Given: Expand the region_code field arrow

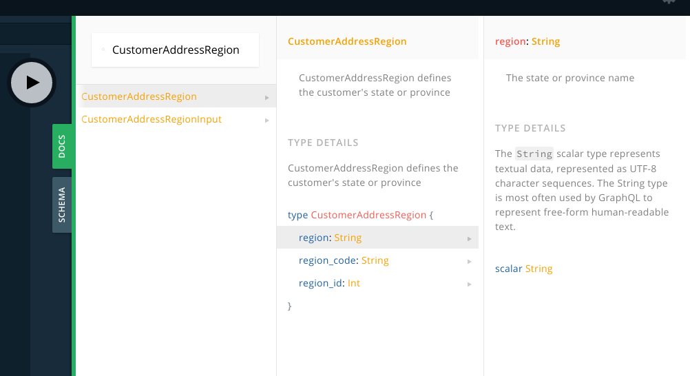Looking at the screenshot, I should click(x=469, y=261).
